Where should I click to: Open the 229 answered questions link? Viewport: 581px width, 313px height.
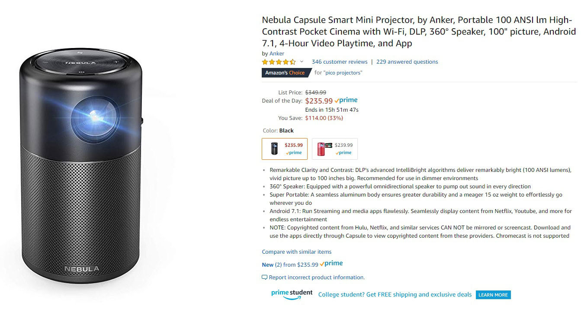point(407,62)
